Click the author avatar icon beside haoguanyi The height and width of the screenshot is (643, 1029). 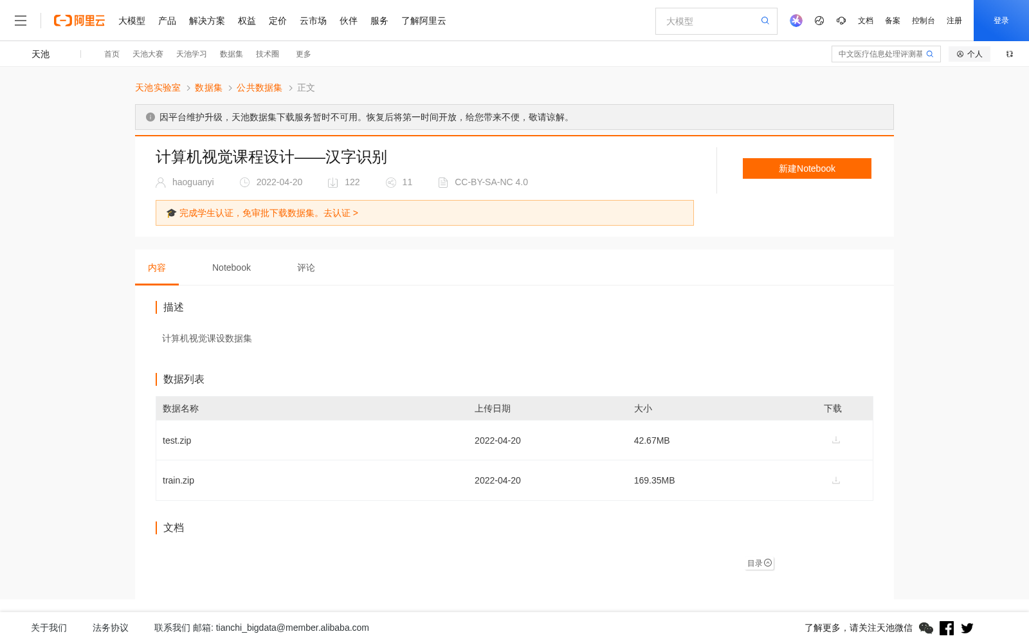(161, 183)
